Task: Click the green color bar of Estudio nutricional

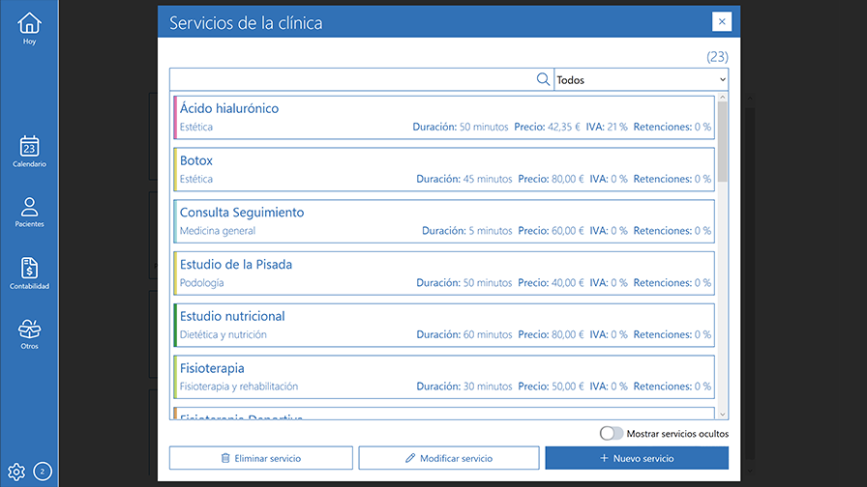Action: (175, 326)
